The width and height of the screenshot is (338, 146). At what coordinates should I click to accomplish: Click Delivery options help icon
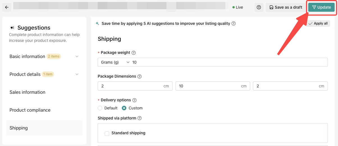click(134, 100)
